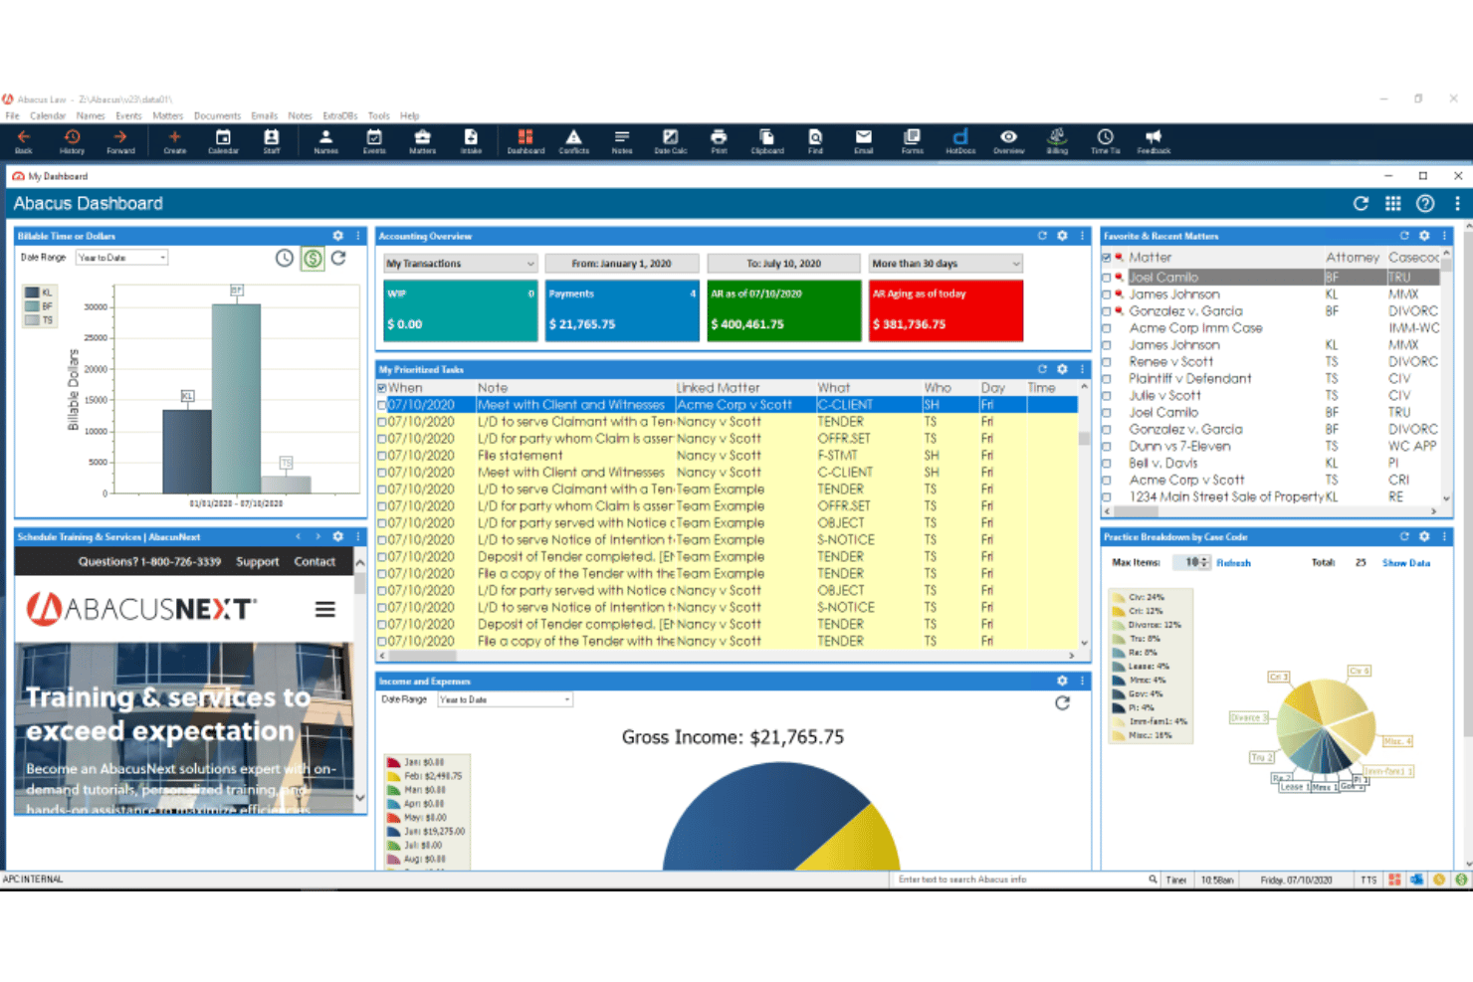1473x982 pixels.
Task: Toggle the When column header checkbox
Action: pyautogui.click(x=382, y=388)
